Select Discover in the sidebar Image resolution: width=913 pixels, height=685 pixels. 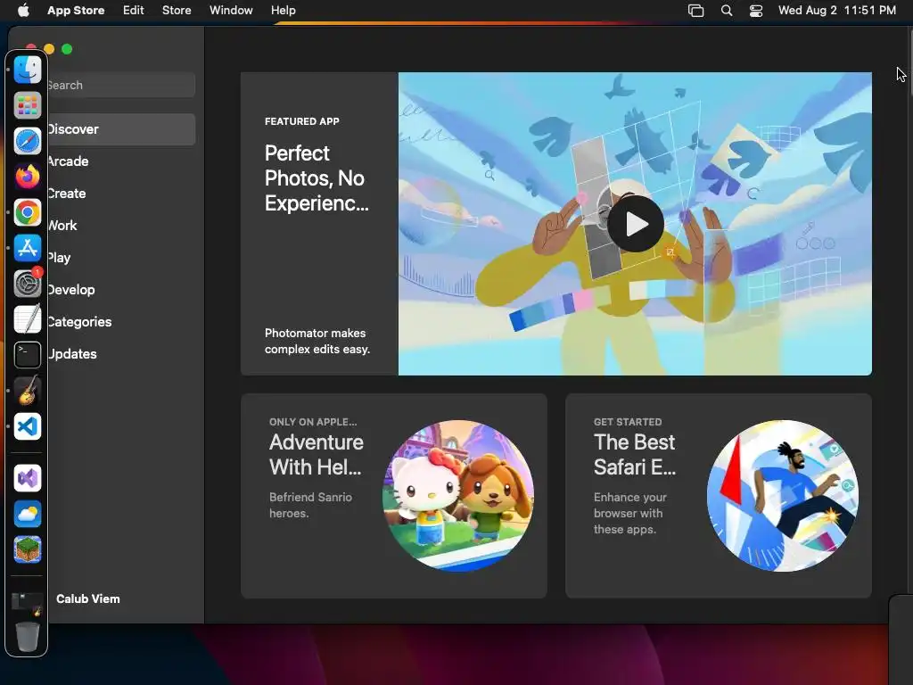pos(121,129)
